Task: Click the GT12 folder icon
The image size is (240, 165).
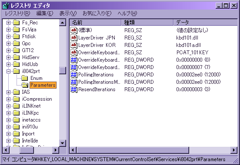Action: pyautogui.click(x=17, y=50)
